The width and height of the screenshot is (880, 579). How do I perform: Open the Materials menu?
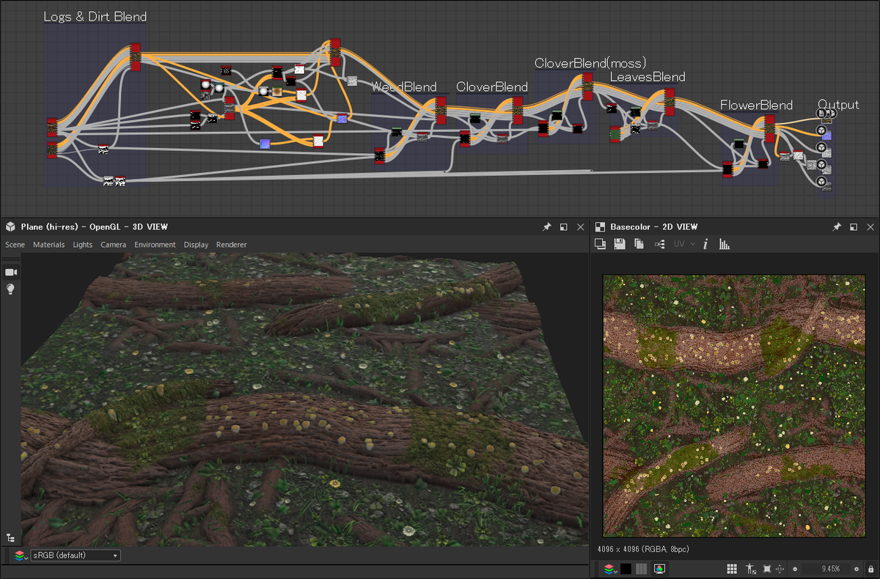coord(48,245)
